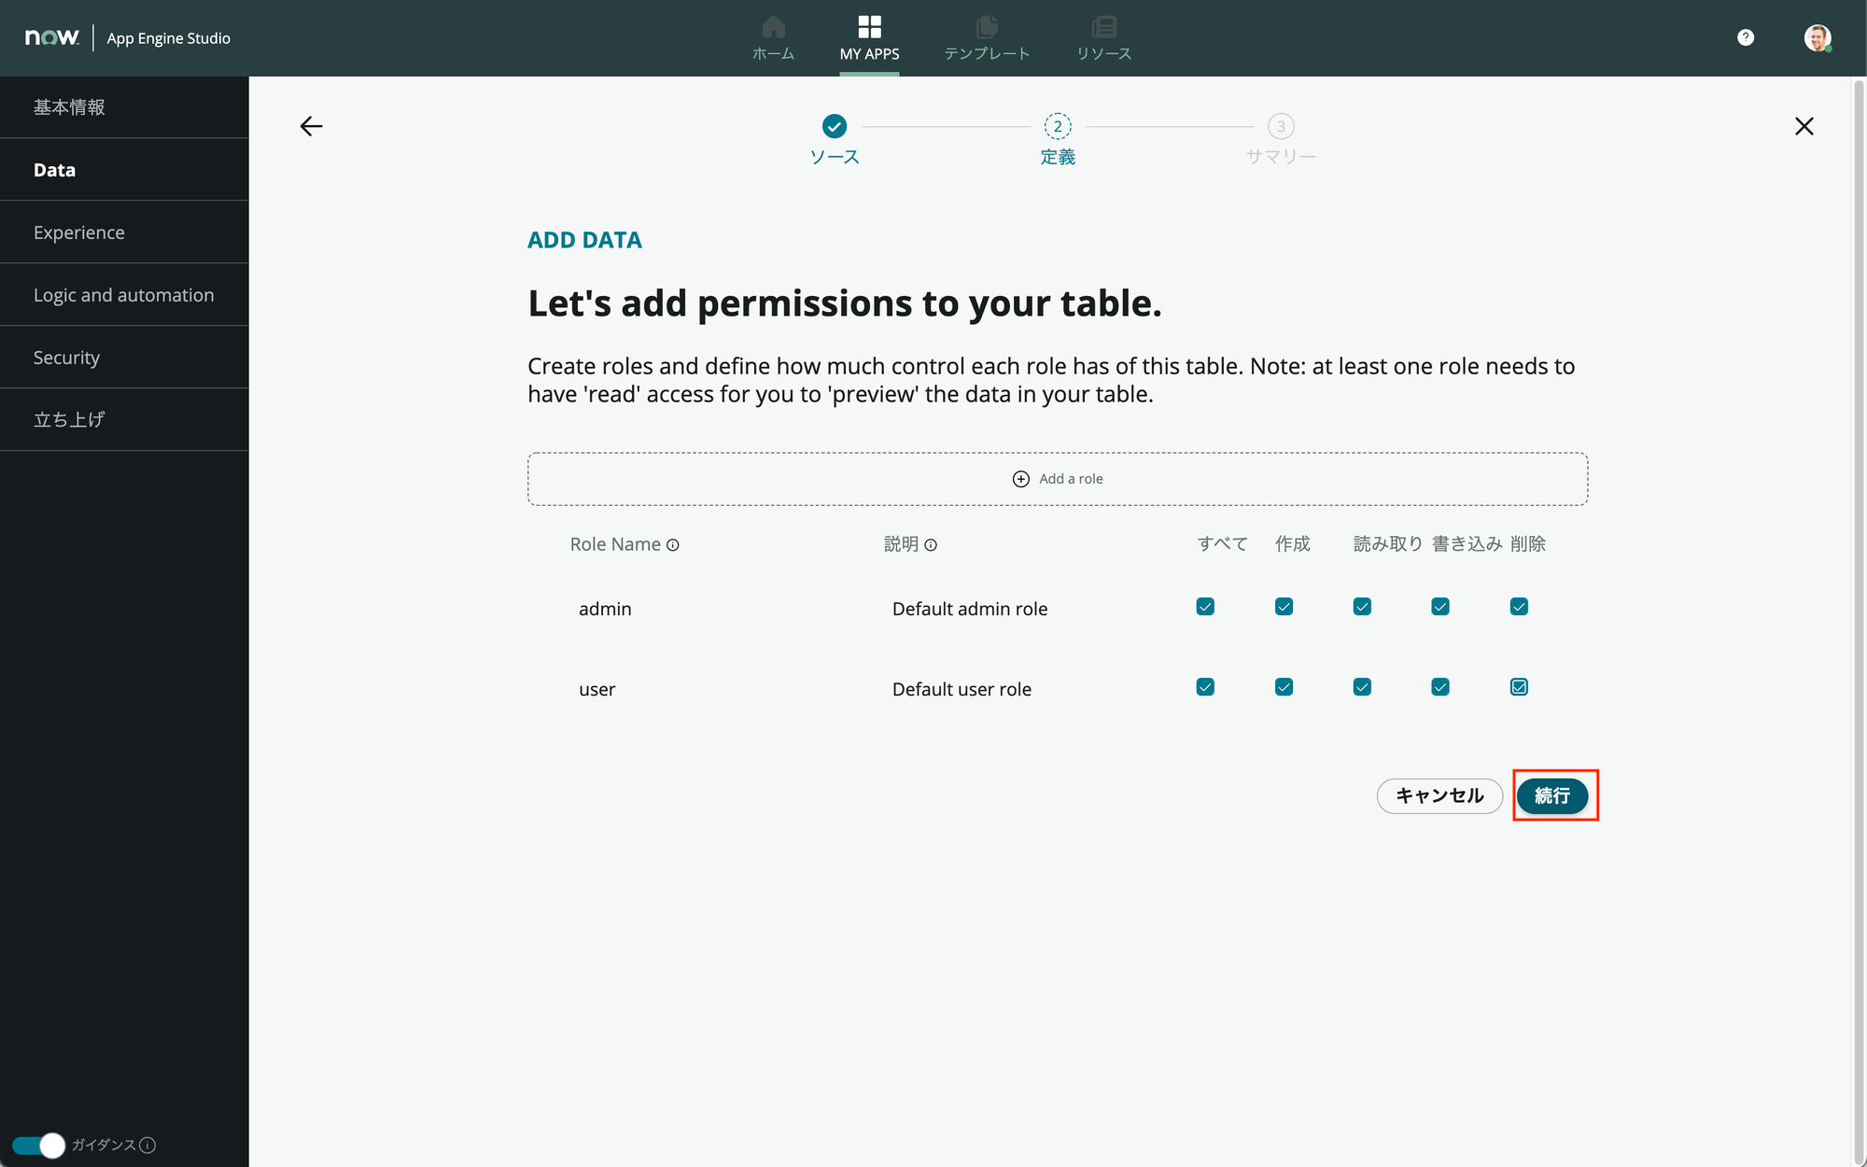Click the 説明 info icon
Screen dimensions: 1867x1167
click(931, 545)
